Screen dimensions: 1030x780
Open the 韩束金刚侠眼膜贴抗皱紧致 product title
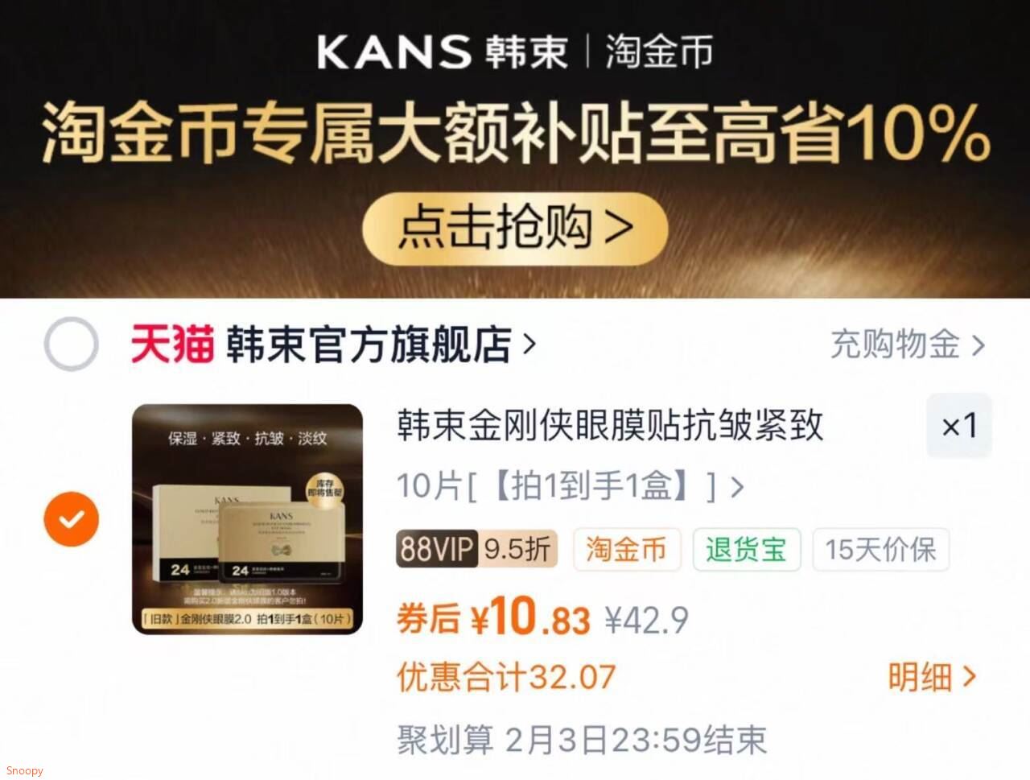(x=610, y=425)
